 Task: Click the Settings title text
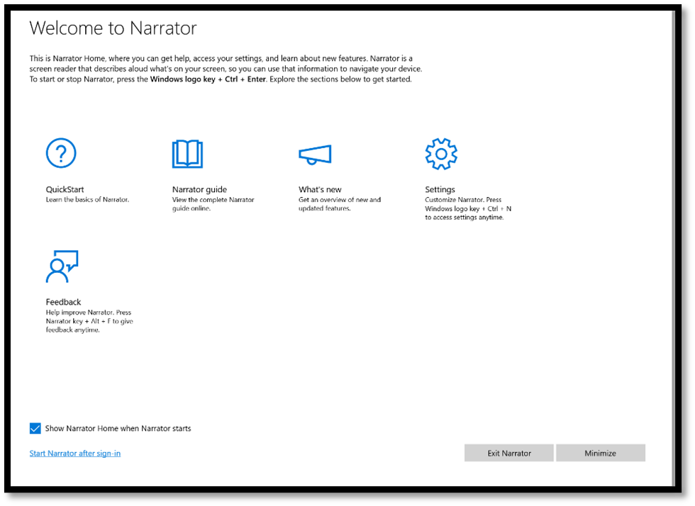pyautogui.click(x=440, y=189)
